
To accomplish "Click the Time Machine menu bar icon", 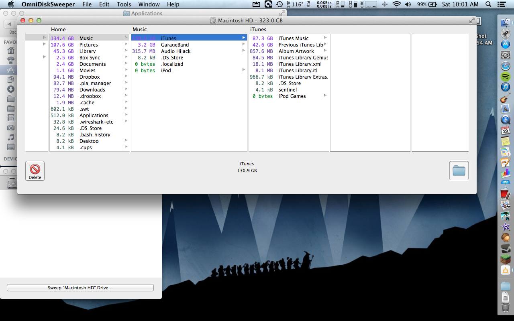I will pyautogui.click(x=279, y=4).
